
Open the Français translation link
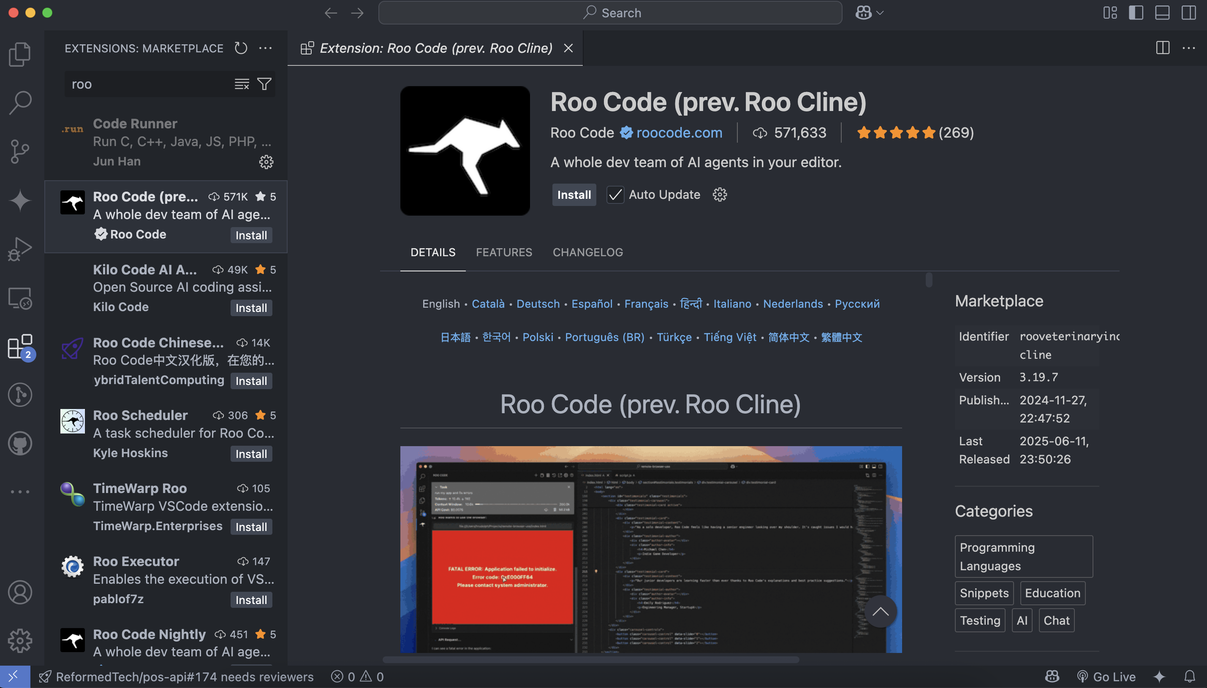coord(646,304)
